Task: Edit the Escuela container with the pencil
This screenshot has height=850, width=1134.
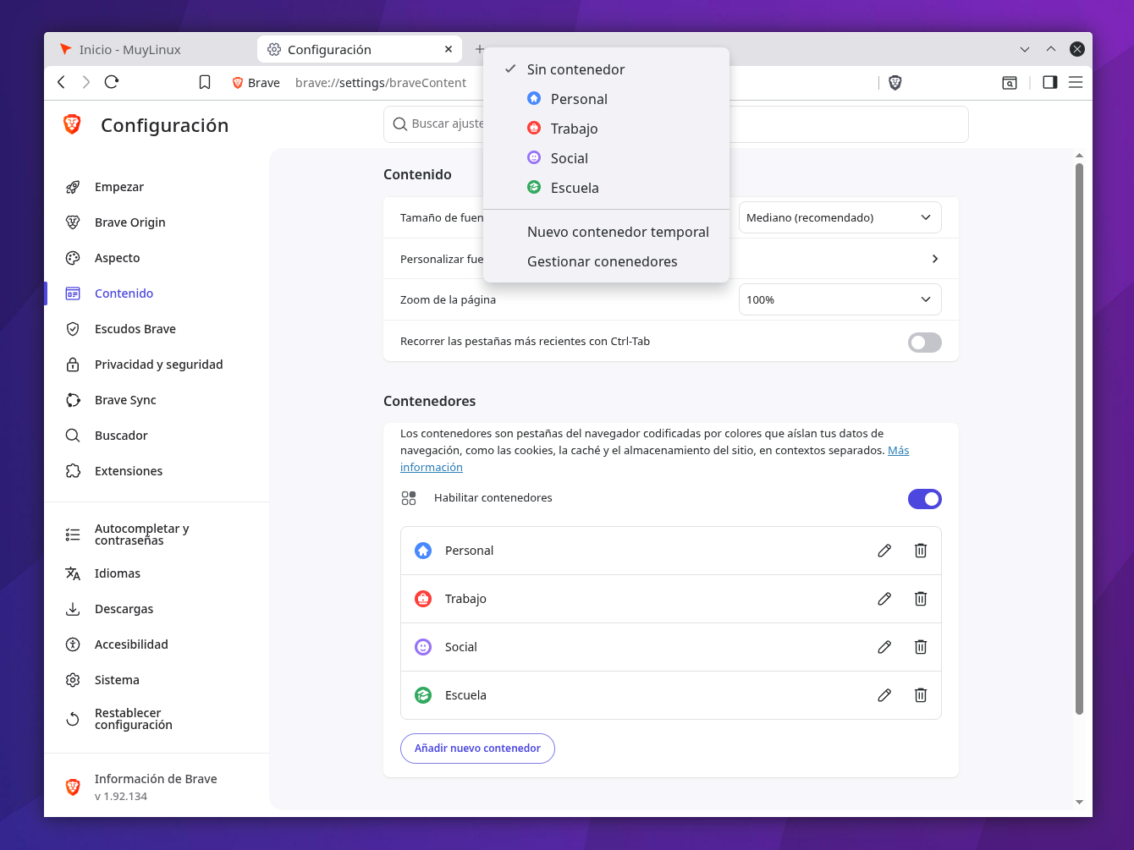Action: point(884,695)
